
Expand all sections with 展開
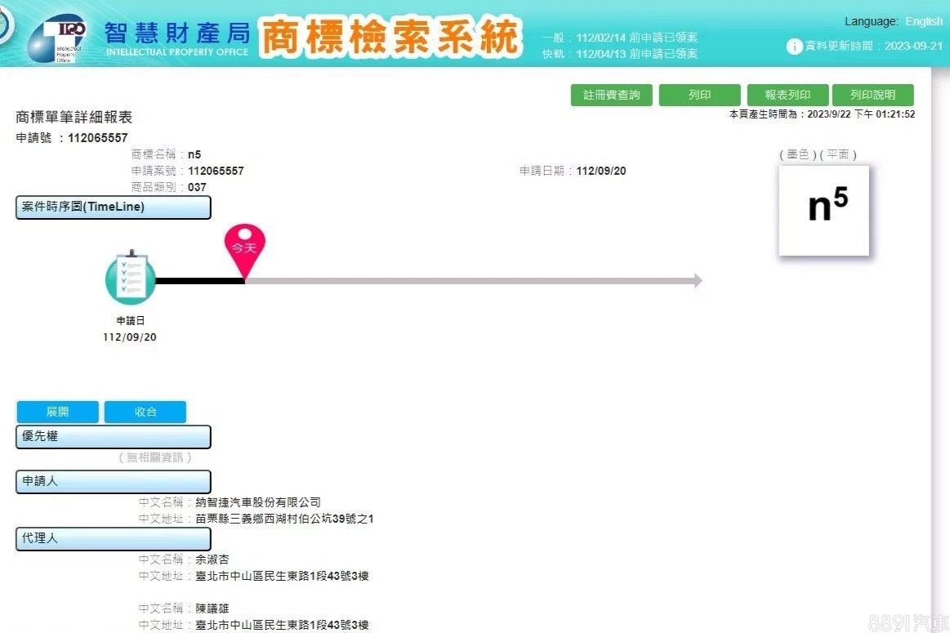tap(57, 412)
